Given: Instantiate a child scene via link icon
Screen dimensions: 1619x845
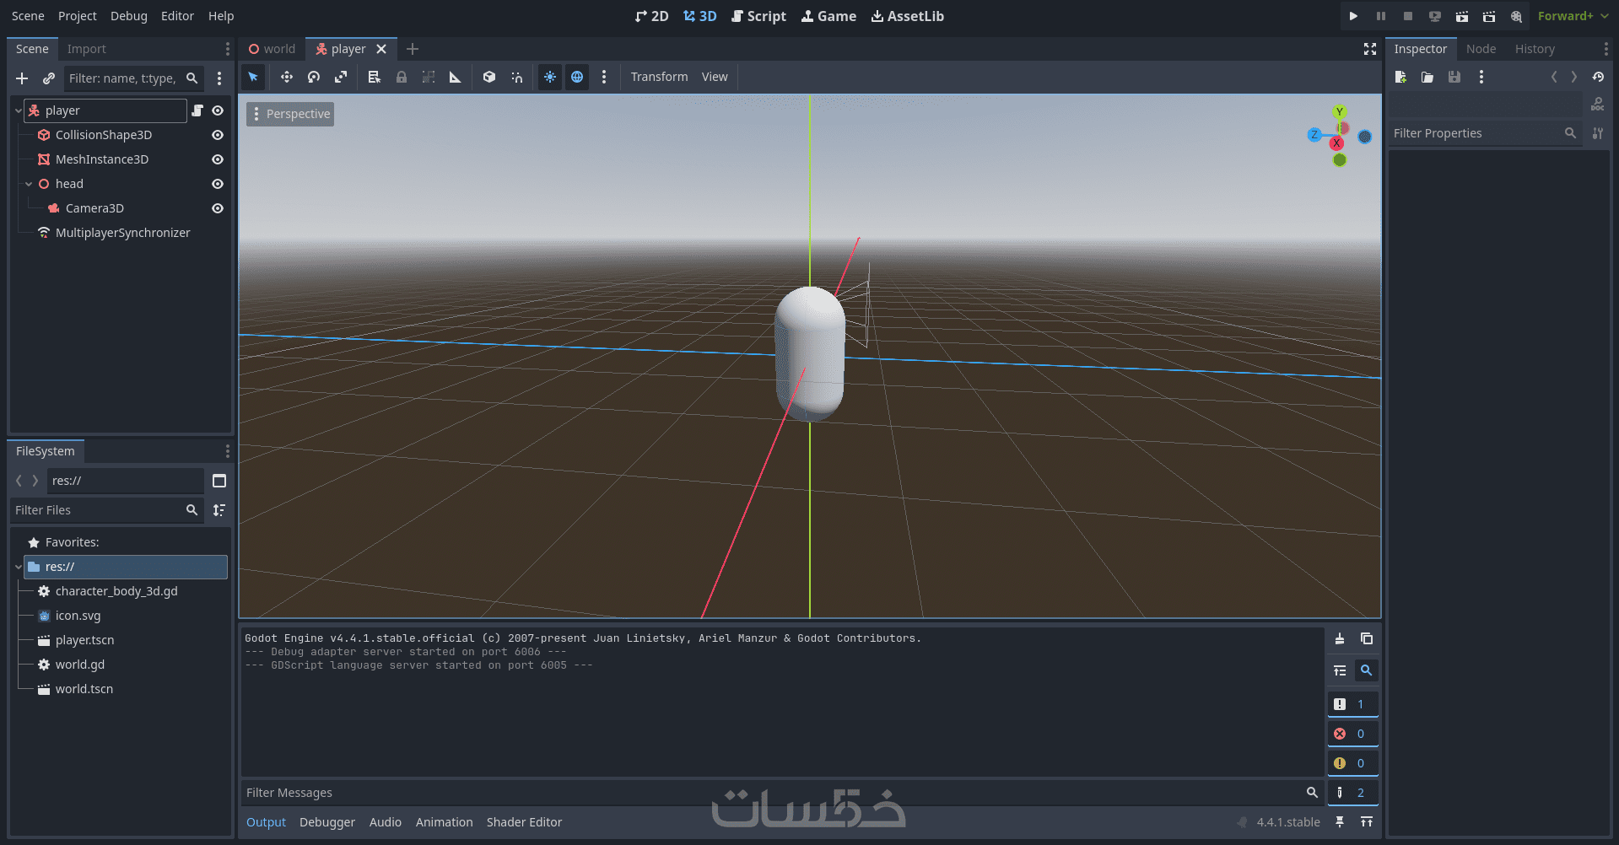Looking at the screenshot, I should pyautogui.click(x=49, y=78).
